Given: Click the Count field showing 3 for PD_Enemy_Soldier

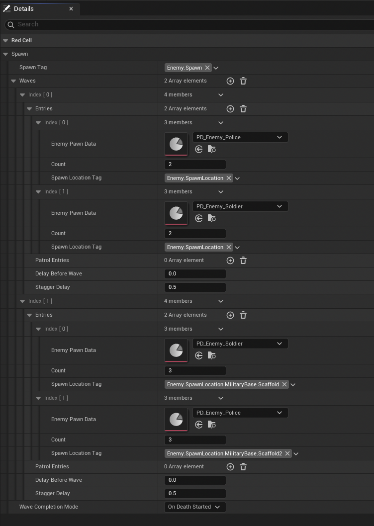Looking at the screenshot, I should [195, 371].
